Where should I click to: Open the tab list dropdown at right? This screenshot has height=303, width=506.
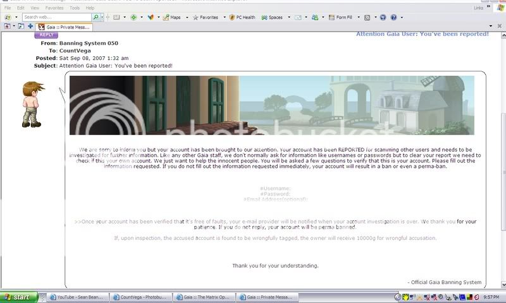click(x=491, y=26)
